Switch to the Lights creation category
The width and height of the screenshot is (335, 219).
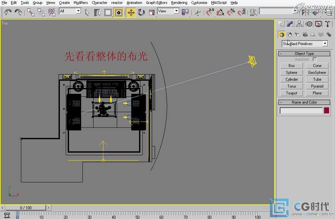pyautogui.click(x=297, y=35)
